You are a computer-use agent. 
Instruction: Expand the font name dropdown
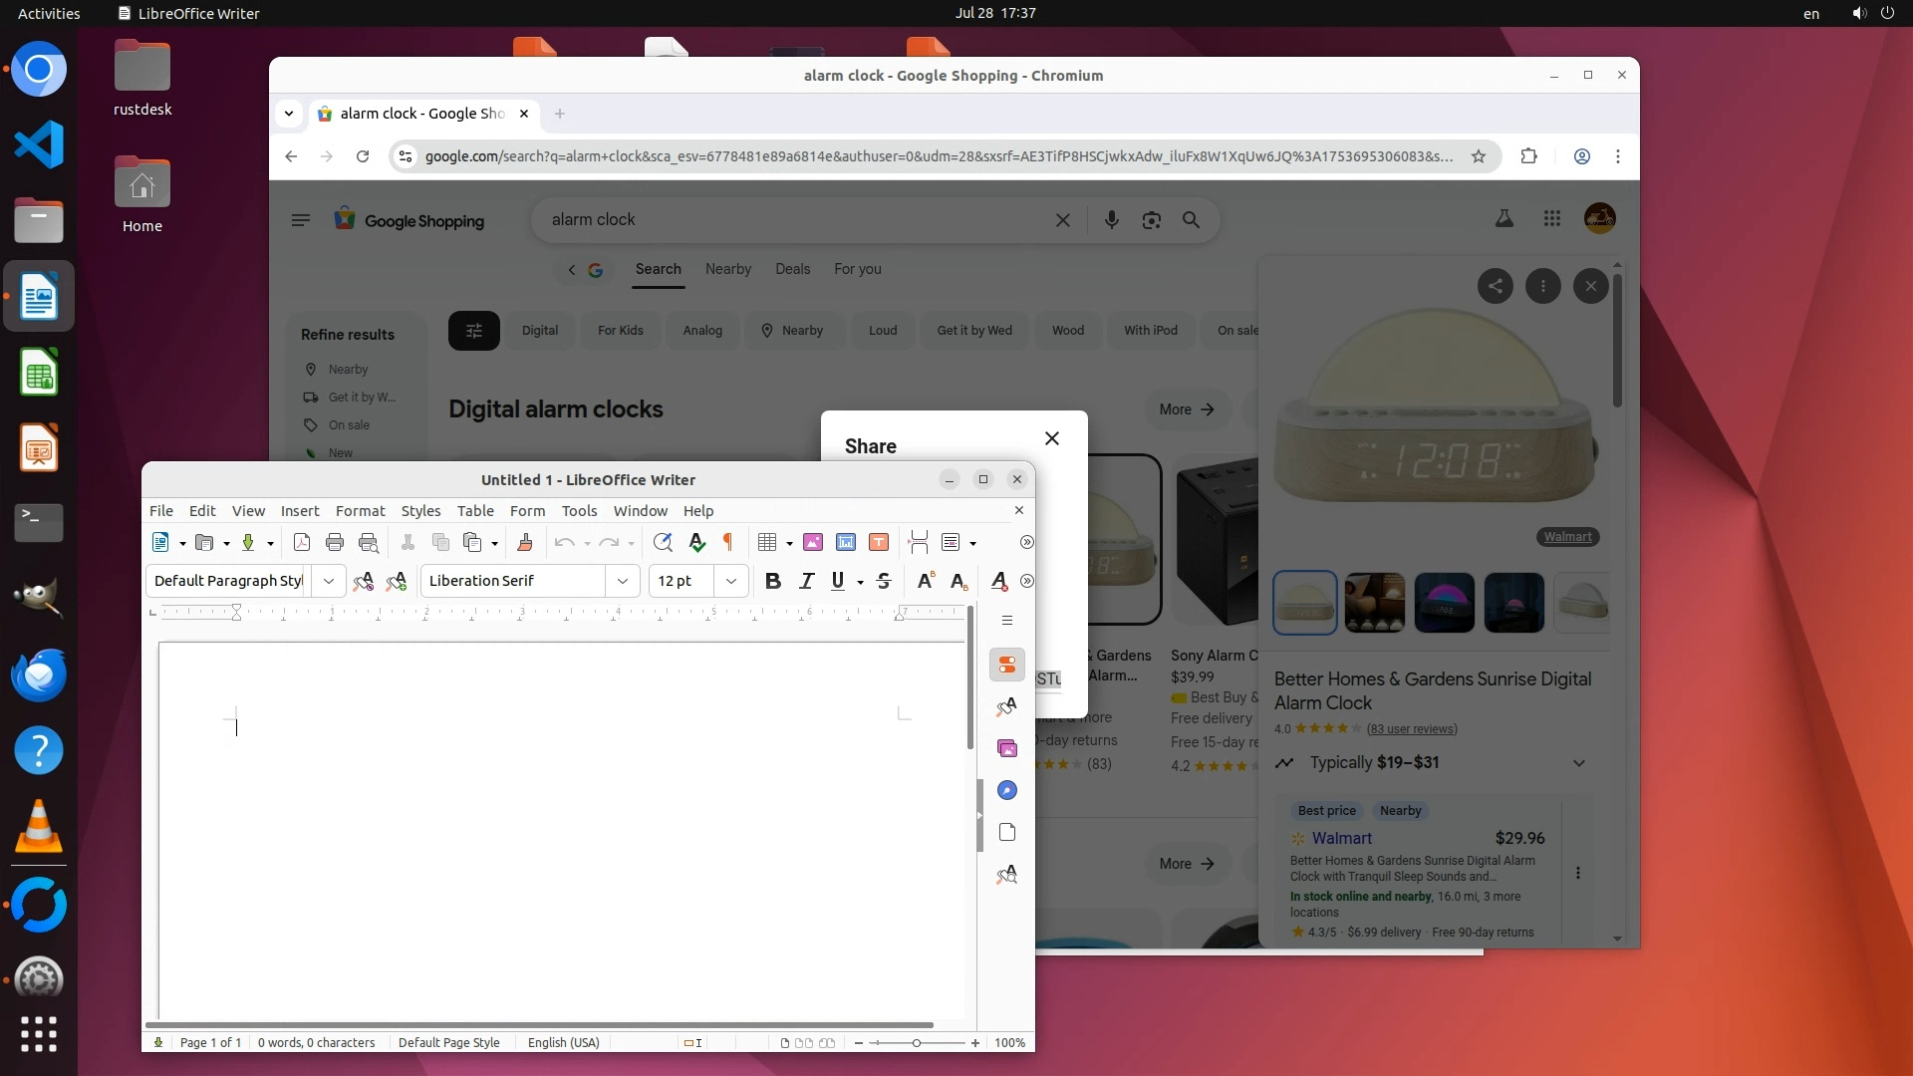623,581
